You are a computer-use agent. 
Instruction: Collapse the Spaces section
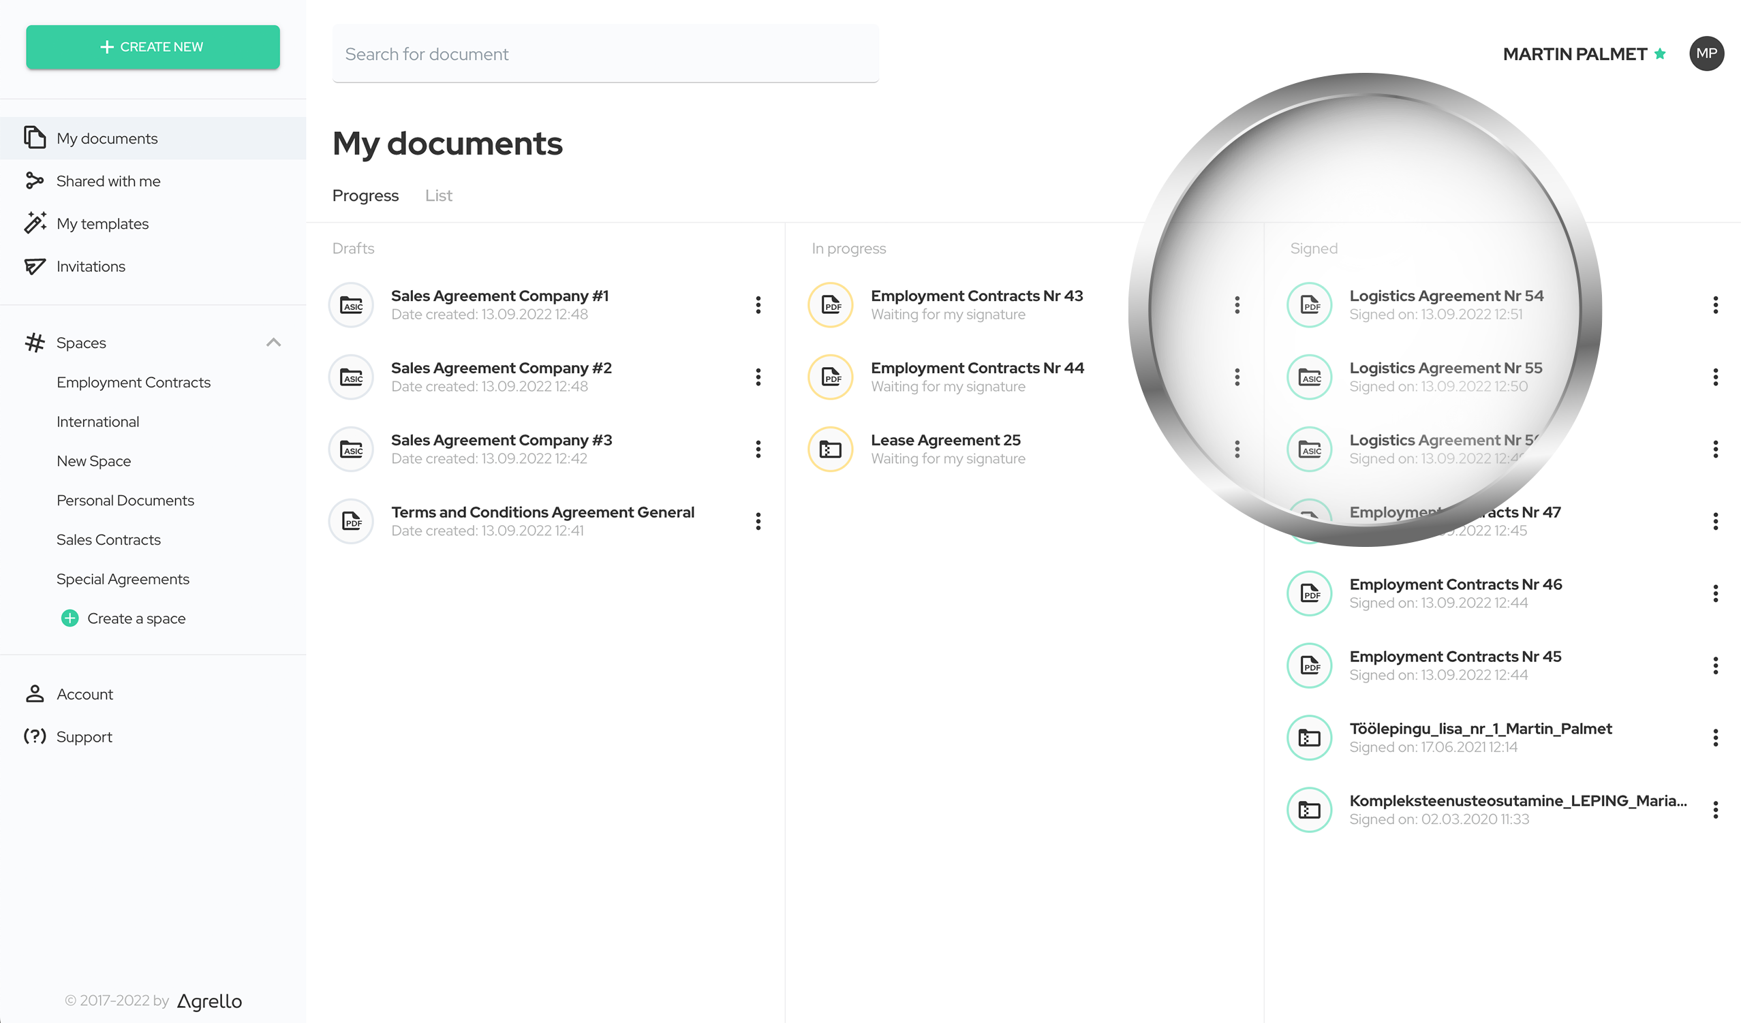click(274, 343)
